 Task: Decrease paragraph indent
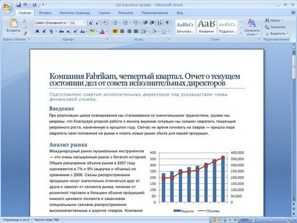[145, 23]
